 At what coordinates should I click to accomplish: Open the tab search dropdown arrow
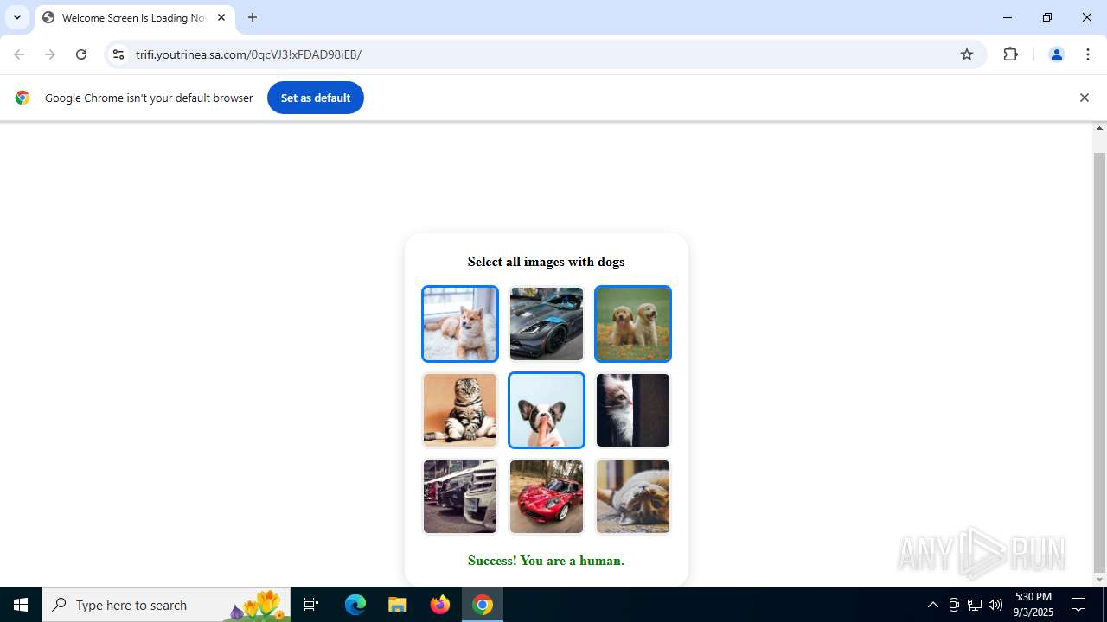(x=17, y=17)
